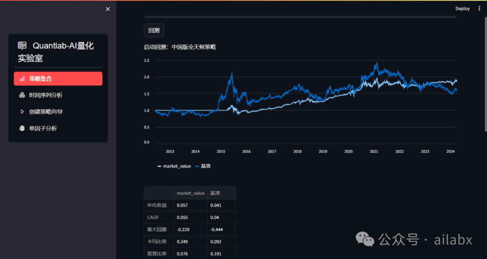
Task: Click cell value 0.576
Action: tap(191, 254)
